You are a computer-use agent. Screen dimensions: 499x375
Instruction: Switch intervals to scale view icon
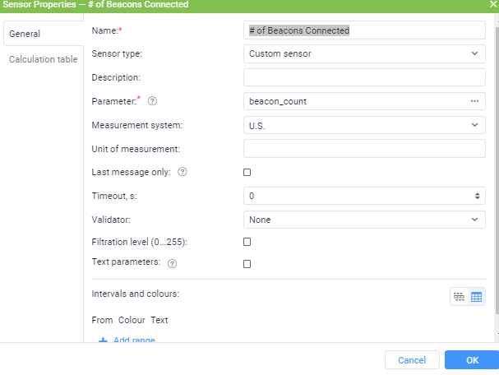pos(459,297)
